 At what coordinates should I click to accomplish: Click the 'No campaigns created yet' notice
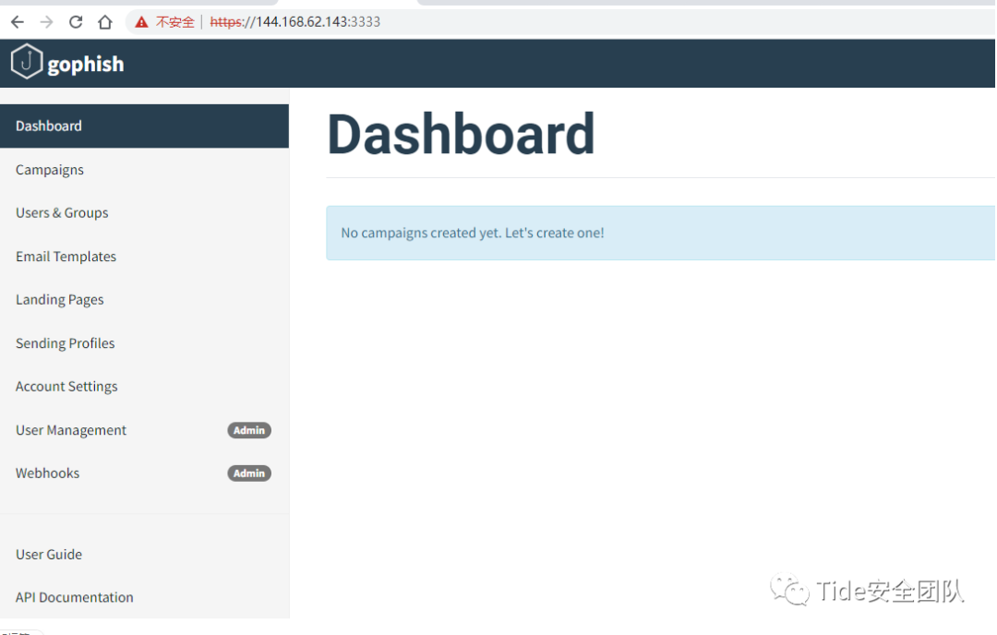click(661, 233)
